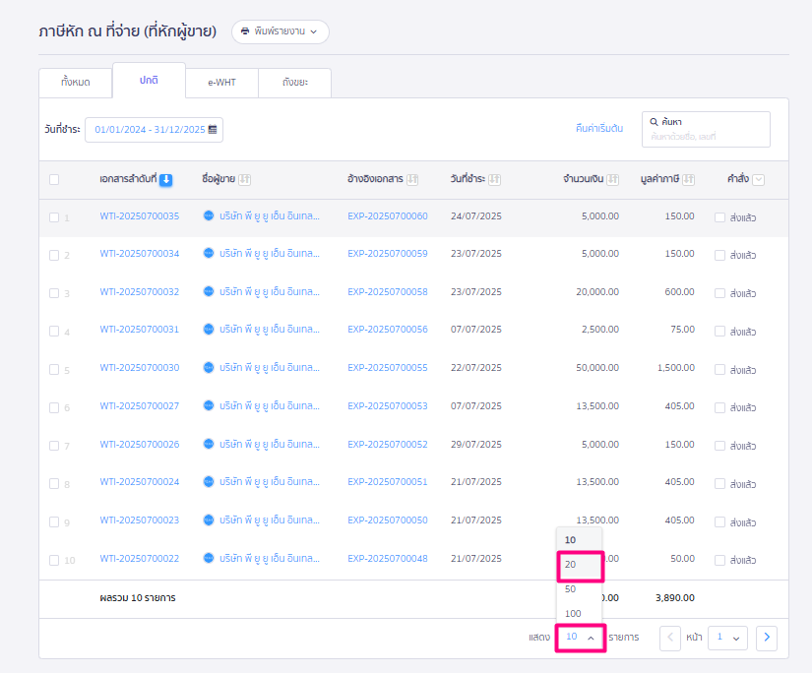
Task: Choose 20 in the rows-per-page list
Action: click(x=580, y=565)
